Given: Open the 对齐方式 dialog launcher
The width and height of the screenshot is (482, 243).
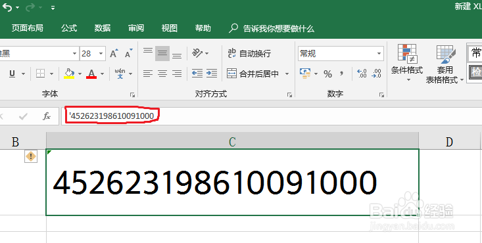Looking at the screenshot, I should click(289, 95).
